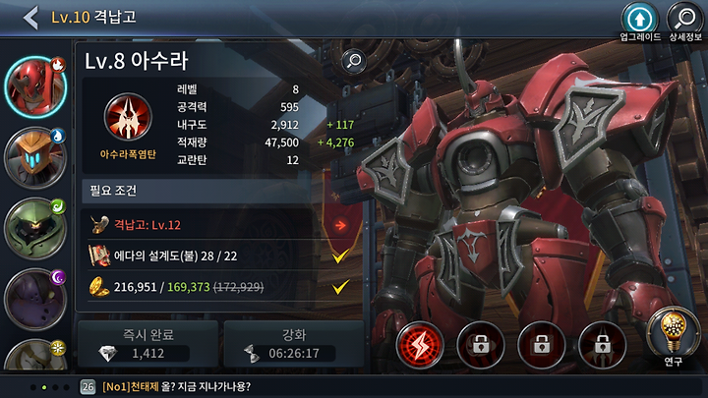The image size is (708, 398).
Task: Click the 에다의 설계도(불) requirement checkmark
Action: [340, 256]
